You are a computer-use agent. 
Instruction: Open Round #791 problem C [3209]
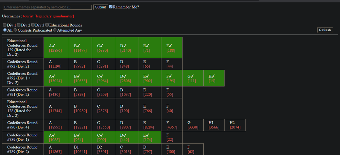(103, 92)
